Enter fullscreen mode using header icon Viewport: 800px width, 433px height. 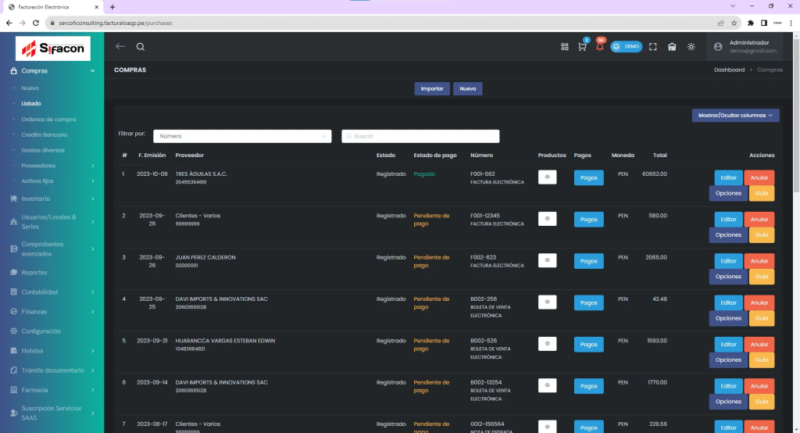point(653,47)
